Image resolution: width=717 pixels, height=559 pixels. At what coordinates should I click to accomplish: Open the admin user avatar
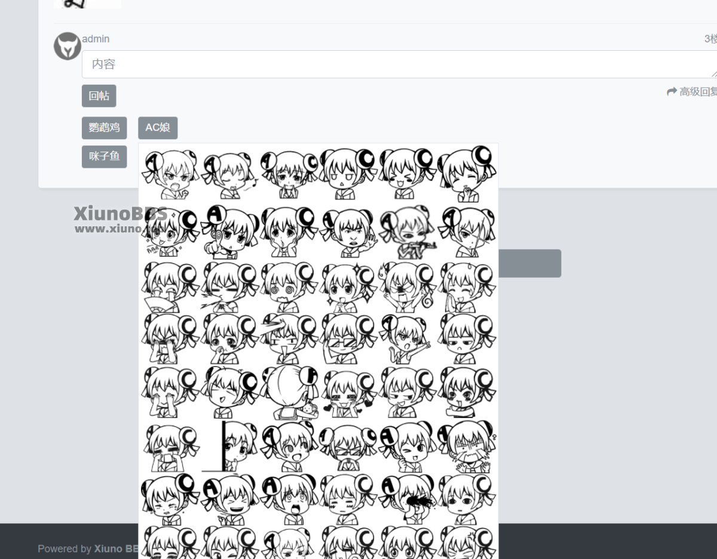(x=68, y=46)
